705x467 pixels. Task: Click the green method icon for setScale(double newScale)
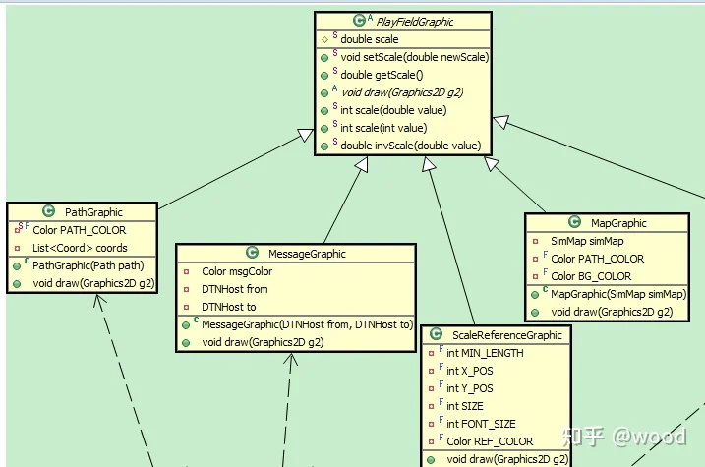324,58
